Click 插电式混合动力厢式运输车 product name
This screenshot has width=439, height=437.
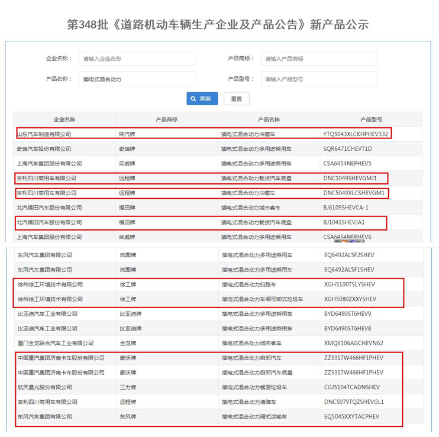pos(254,416)
